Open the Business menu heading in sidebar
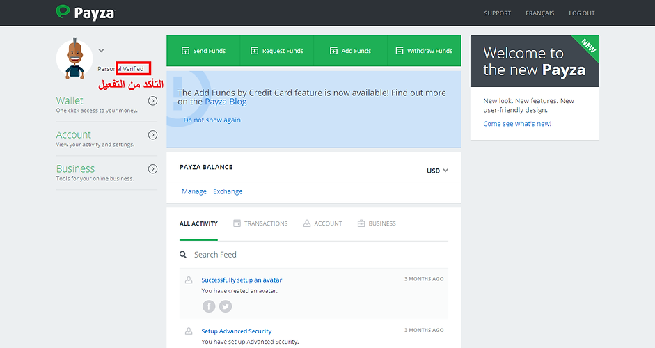The height and width of the screenshot is (348, 655). click(x=76, y=168)
